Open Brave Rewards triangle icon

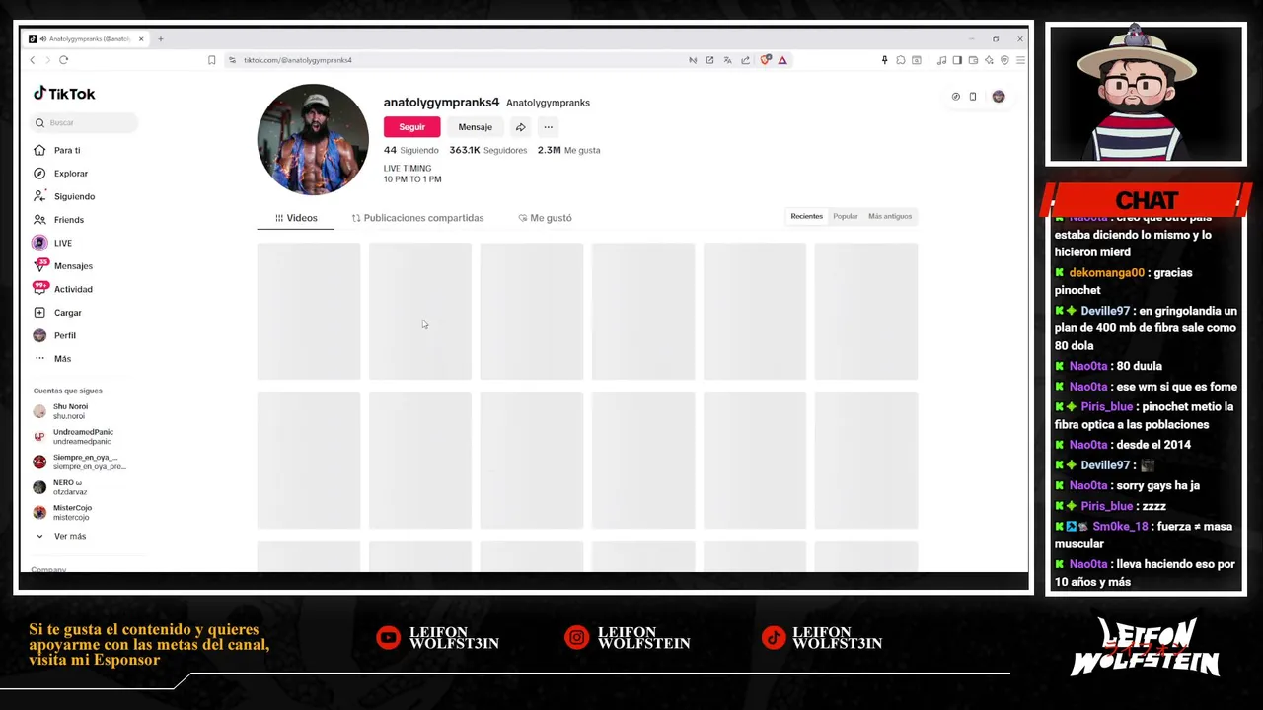(x=782, y=60)
